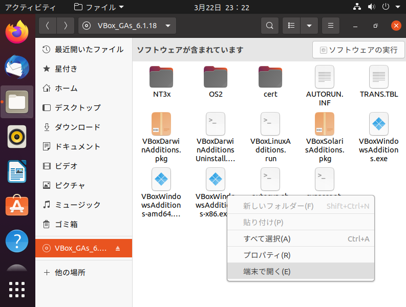Open ミュージック in the sidebar

pos(83,205)
